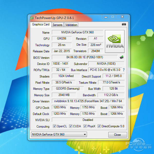The height and width of the screenshot is (154, 154).
Task: Toggle the CUDA checkbox
Action: coord(71,126)
